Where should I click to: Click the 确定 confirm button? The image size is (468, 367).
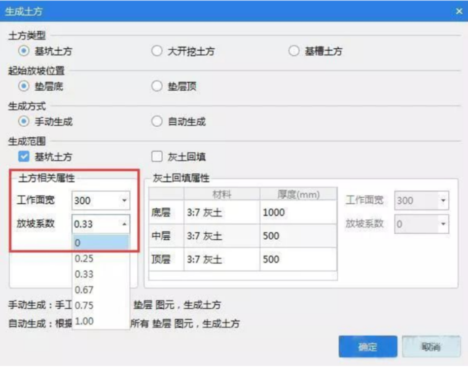368,347
